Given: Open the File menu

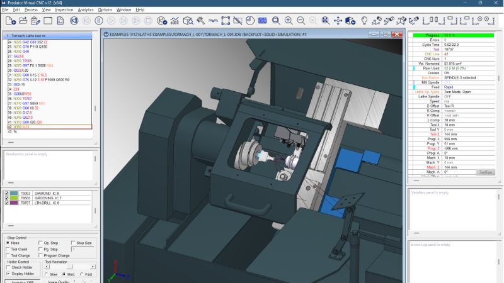Looking at the screenshot, I should point(5,9).
